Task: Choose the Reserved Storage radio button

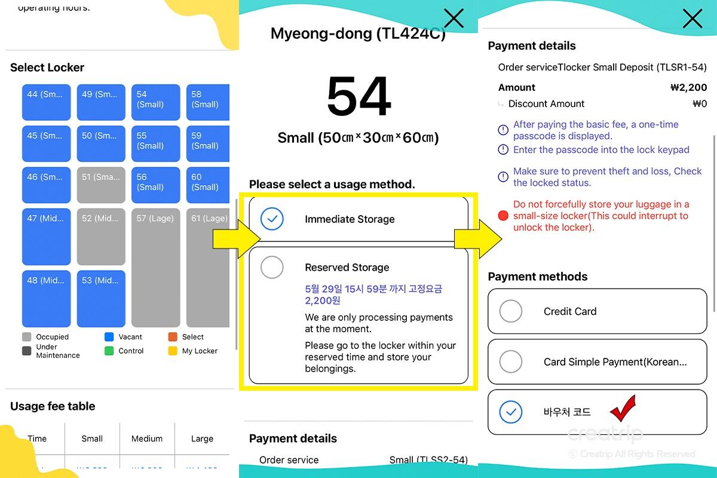Action: tap(272, 268)
